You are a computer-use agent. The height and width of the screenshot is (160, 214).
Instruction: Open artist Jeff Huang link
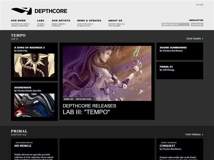point(169,70)
